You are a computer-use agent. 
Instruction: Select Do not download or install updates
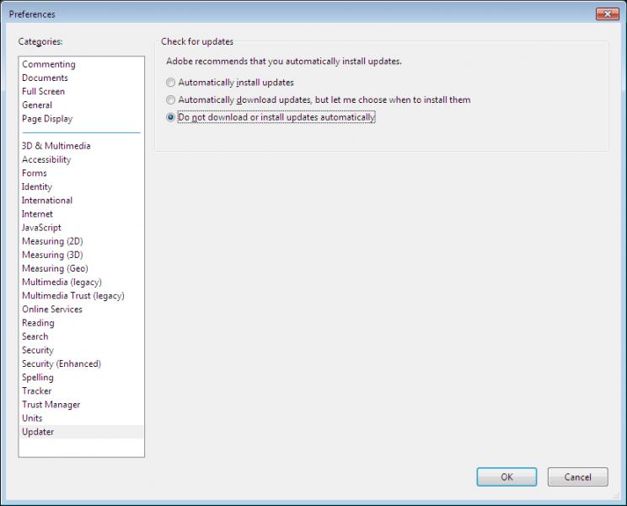point(171,117)
